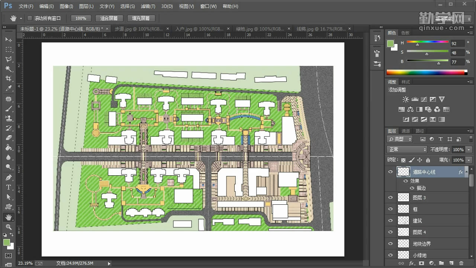
Task: Toggle visibility of 图层 4
Action: coord(390,232)
